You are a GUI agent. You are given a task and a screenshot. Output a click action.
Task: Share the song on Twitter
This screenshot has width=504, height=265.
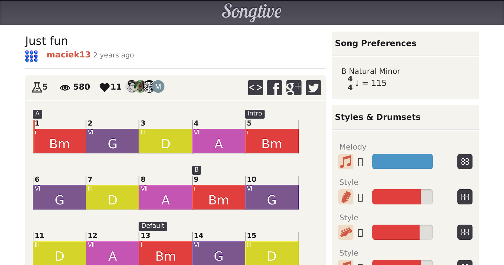point(313,88)
